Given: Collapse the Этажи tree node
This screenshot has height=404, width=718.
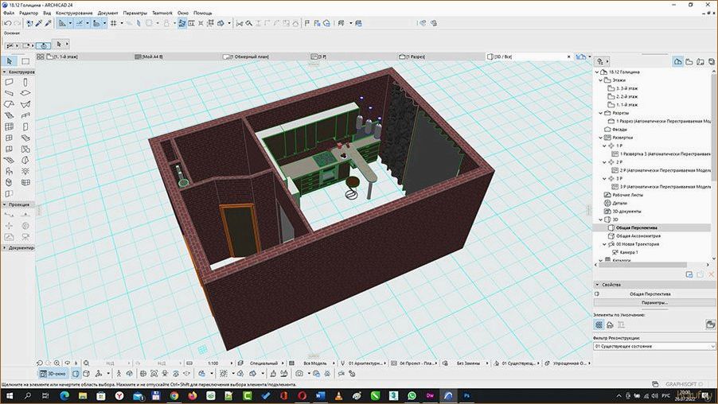Looking at the screenshot, I should 601,80.
